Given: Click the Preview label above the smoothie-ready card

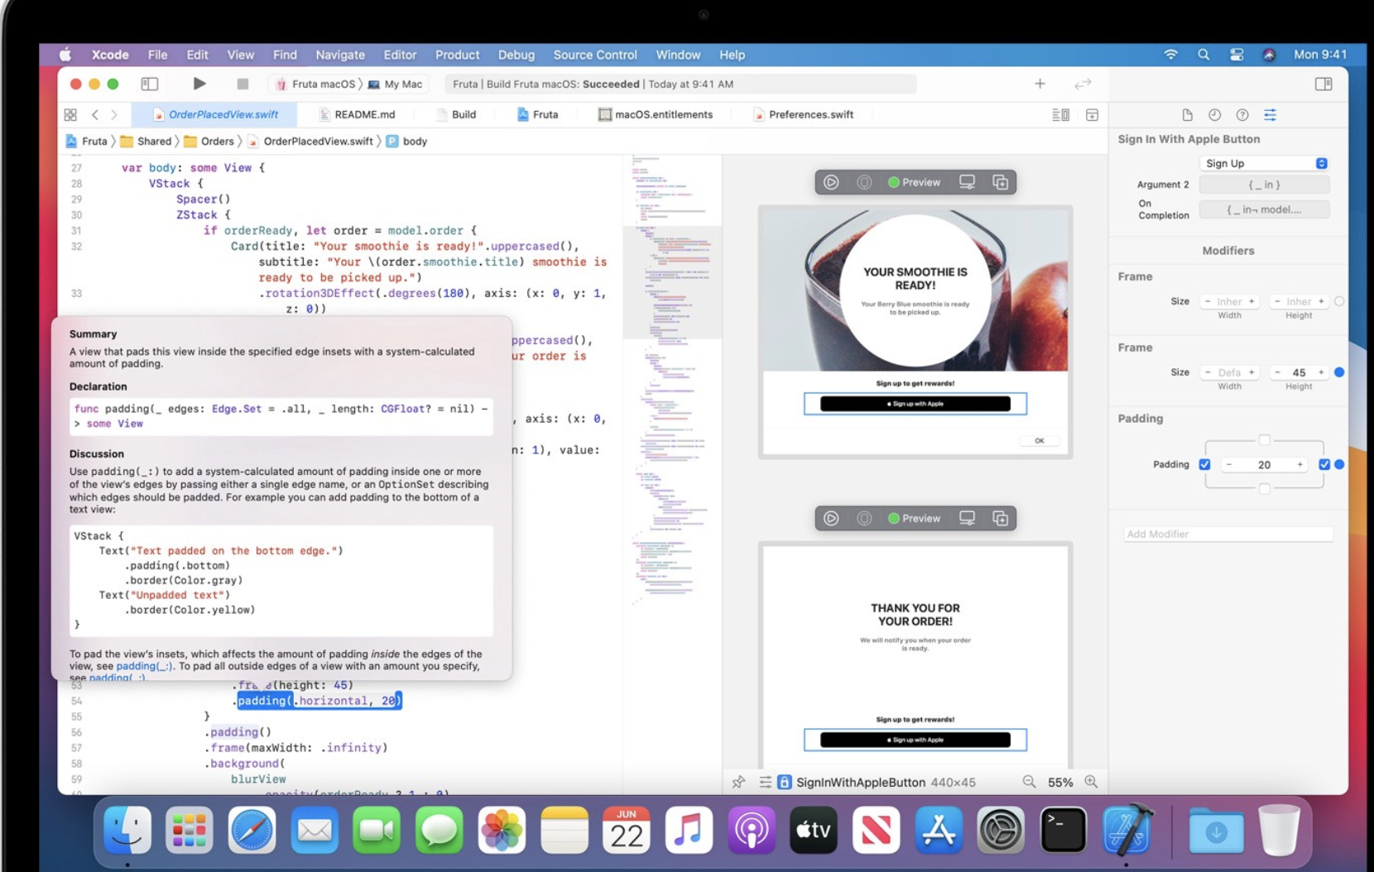Looking at the screenshot, I should pos(915,182).
